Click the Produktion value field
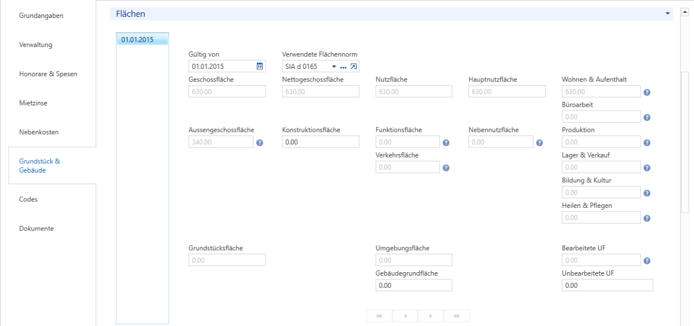The height and width of the screenshot is (326, 694). point(601,142)
